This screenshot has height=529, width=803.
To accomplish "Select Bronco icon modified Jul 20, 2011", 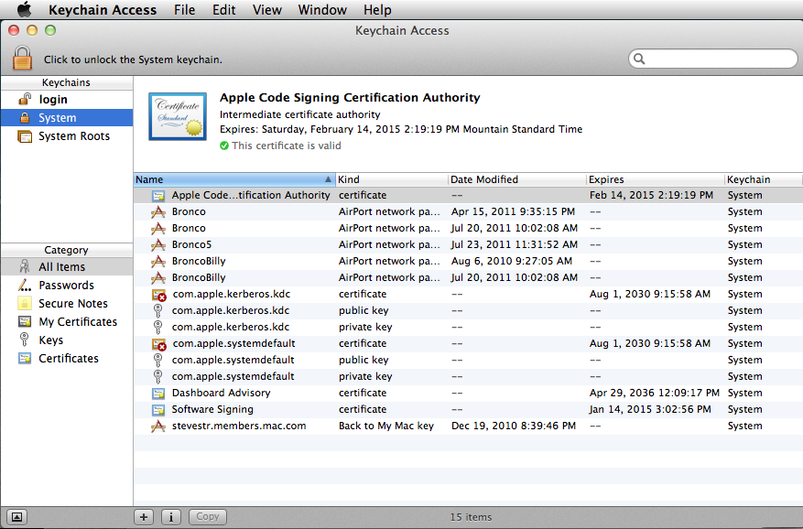I will (158, 229).
